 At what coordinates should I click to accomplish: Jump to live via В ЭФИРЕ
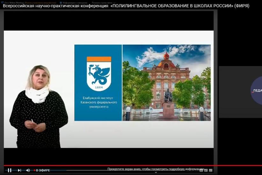(x=42, y=170)
